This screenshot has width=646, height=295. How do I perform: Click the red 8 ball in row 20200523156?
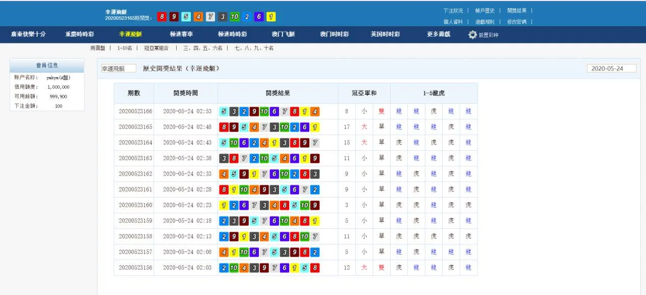click(314, 268)
